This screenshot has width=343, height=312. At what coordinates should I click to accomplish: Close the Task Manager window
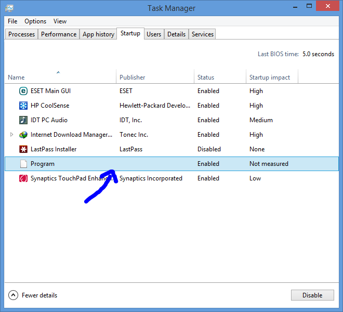328,6
